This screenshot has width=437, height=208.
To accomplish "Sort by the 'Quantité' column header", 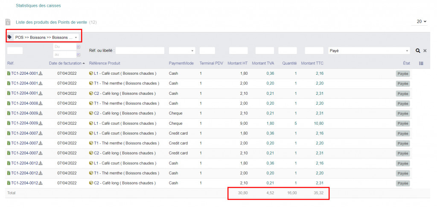I will pyautogui.click(x=289, y=63).
